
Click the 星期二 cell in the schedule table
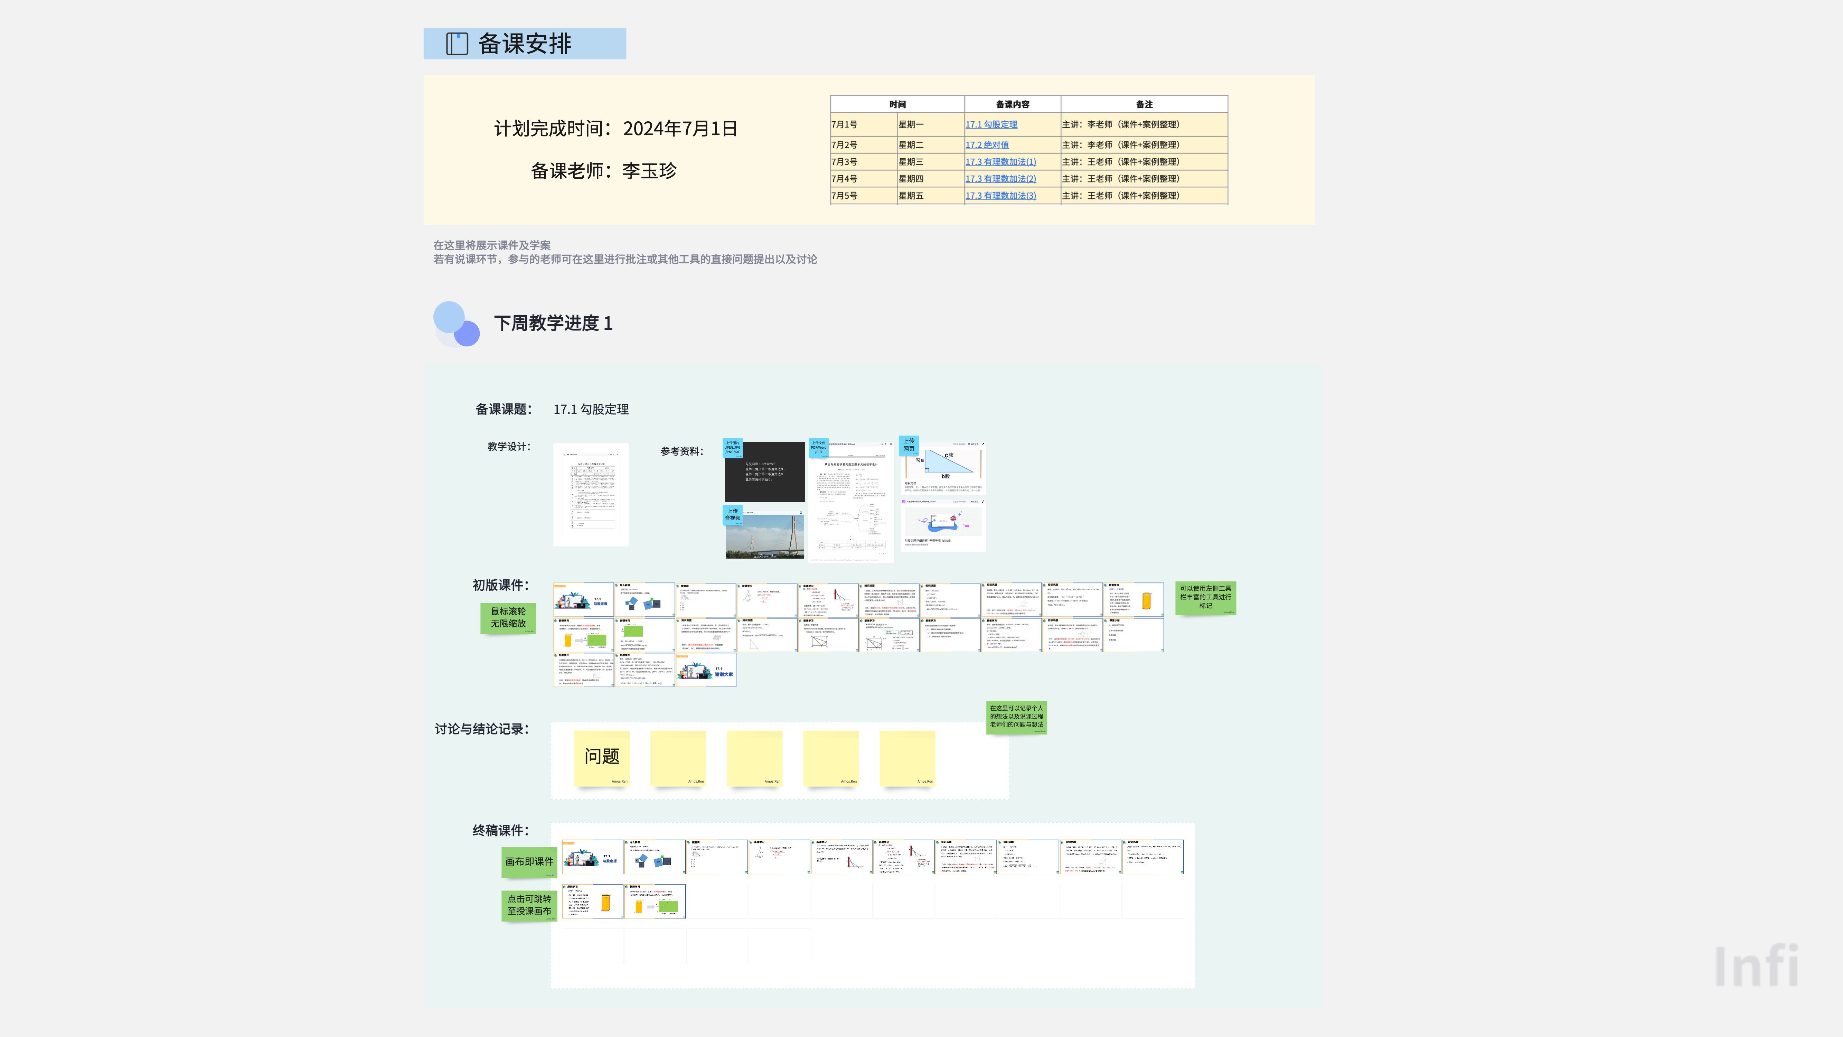coord(931,144)
